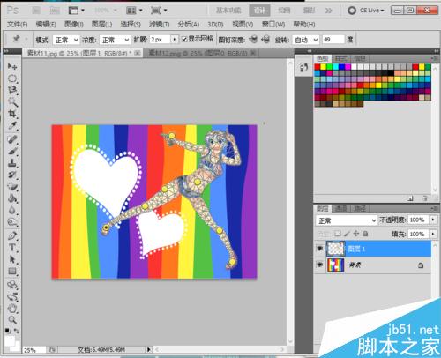The width and height of the screenshot is (441, 358).
Task: Click the CS Live button
Action: (x=366, y=11)
